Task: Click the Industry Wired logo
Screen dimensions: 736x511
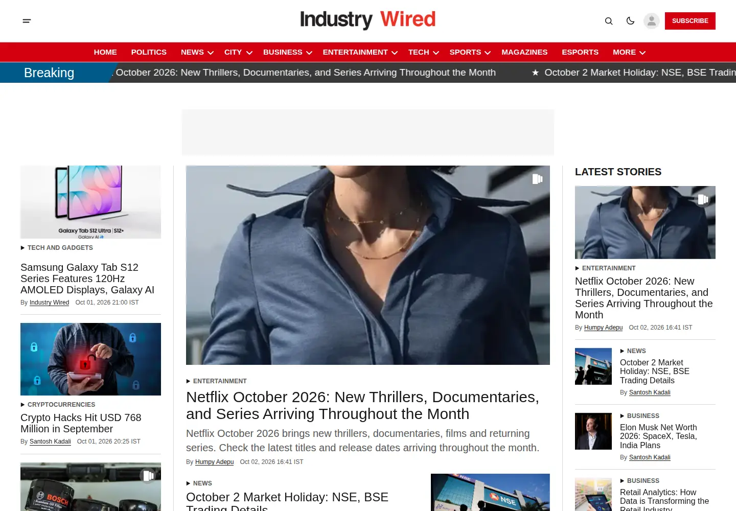Action: (368, 20)
